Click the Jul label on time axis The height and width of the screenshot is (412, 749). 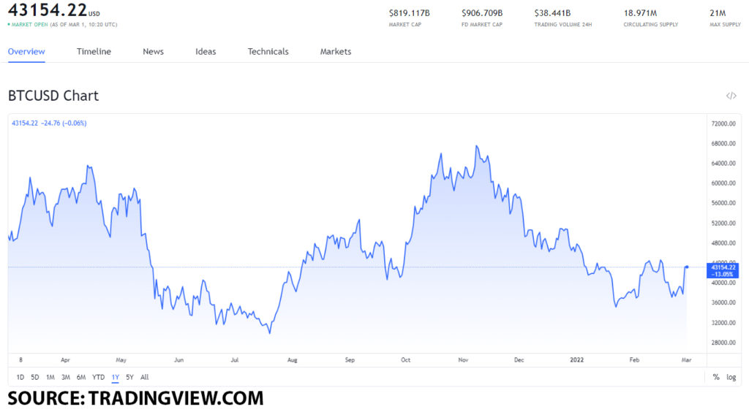[x=234, y=360]
